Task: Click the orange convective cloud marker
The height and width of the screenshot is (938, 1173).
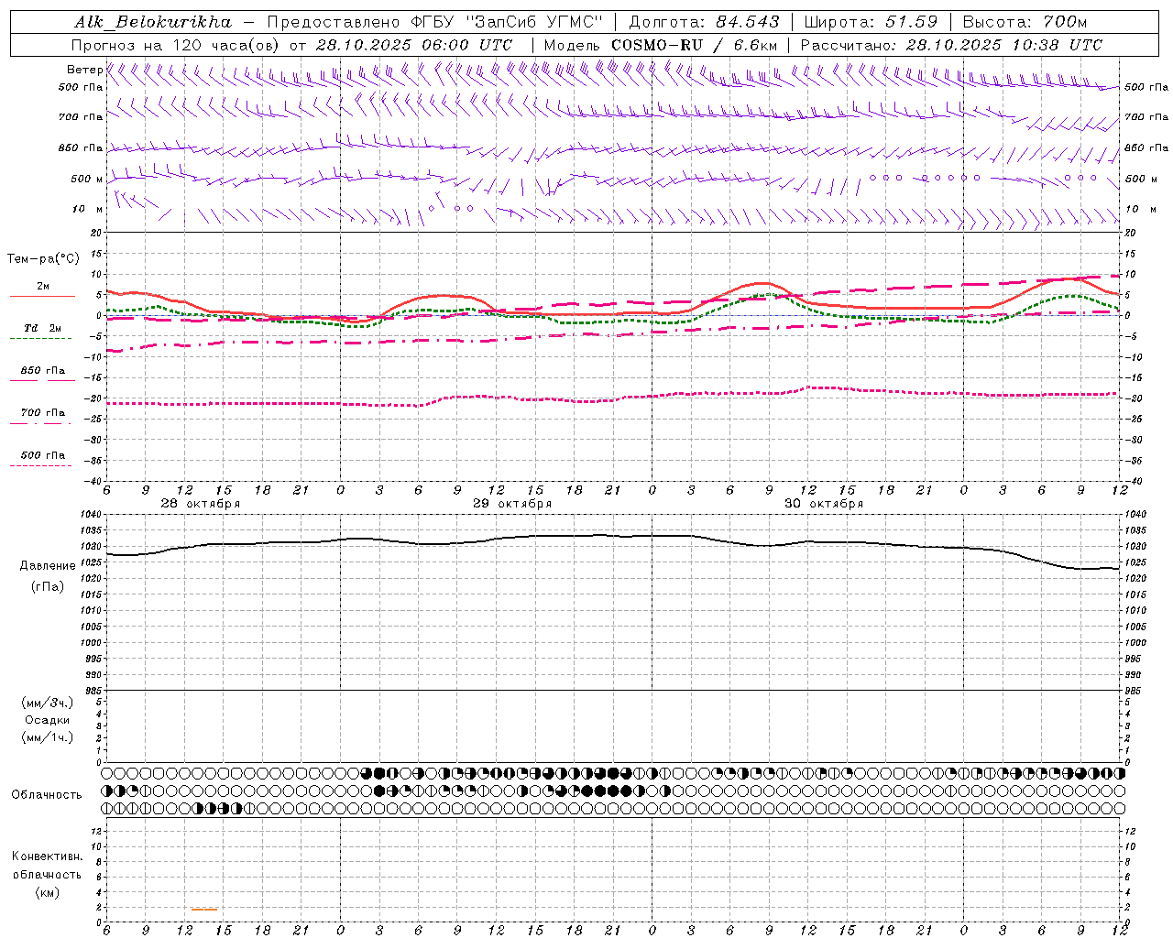Action: coord(204,910)
